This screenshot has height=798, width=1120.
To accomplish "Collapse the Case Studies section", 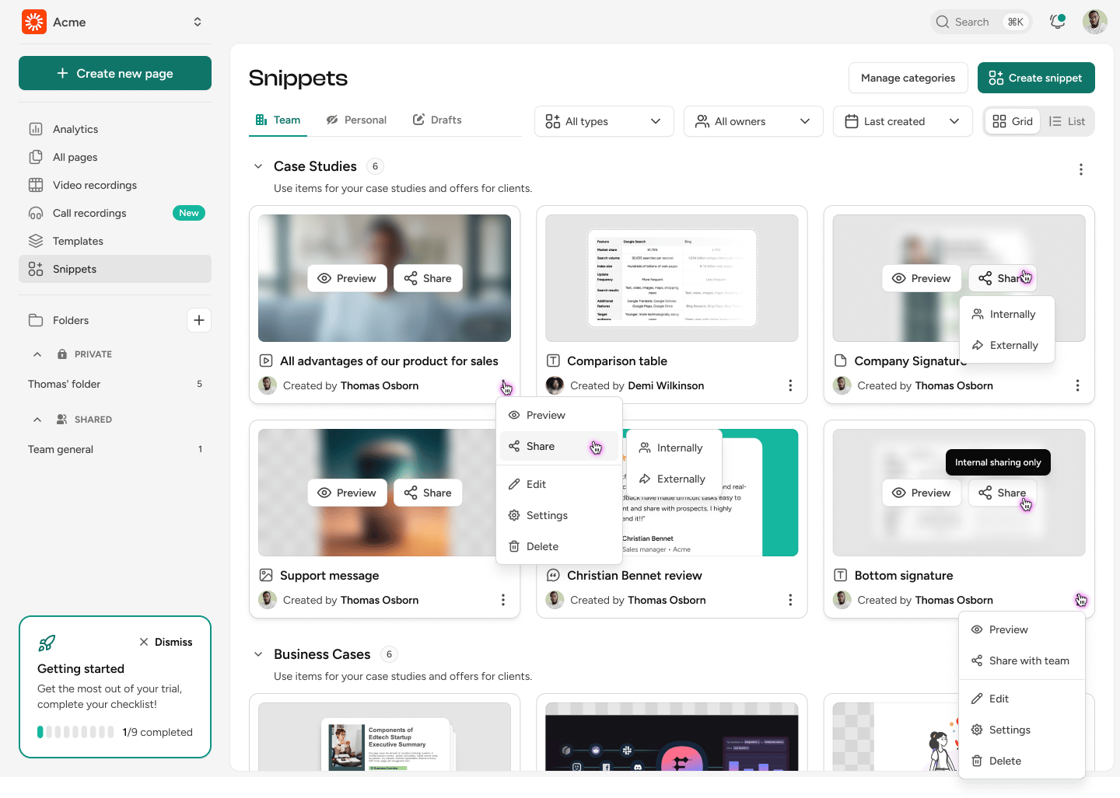I will (258, 166).
